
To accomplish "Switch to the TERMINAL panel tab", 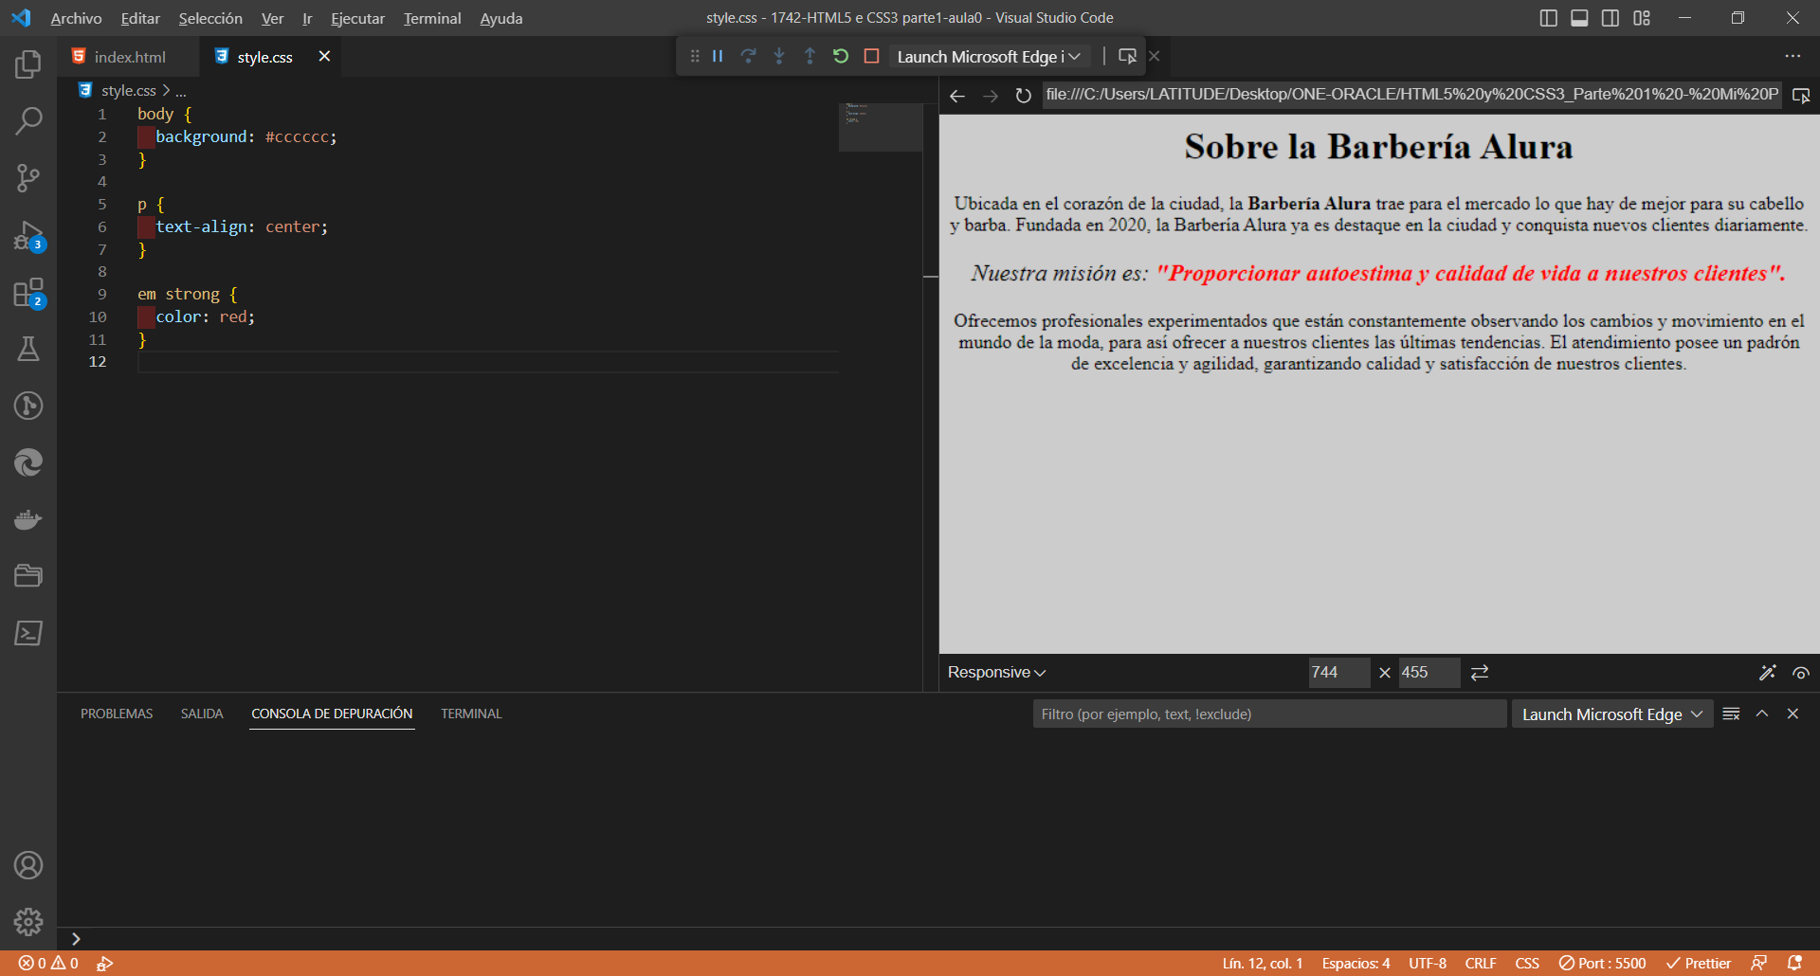I will click(x=471, y=714).
